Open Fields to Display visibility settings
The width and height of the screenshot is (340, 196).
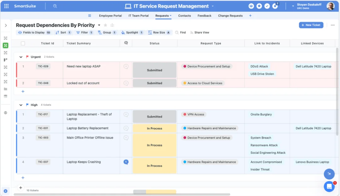pyautogui.click(x=34, y=32)
